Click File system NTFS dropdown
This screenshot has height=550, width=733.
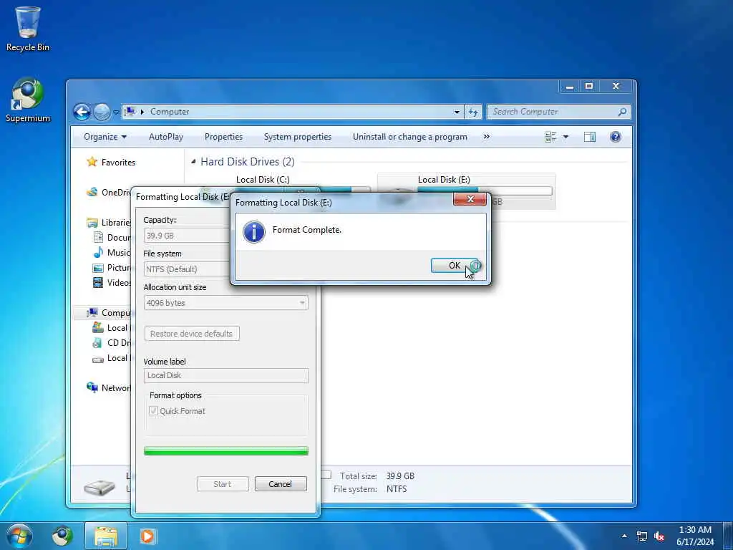coord(187,269)
